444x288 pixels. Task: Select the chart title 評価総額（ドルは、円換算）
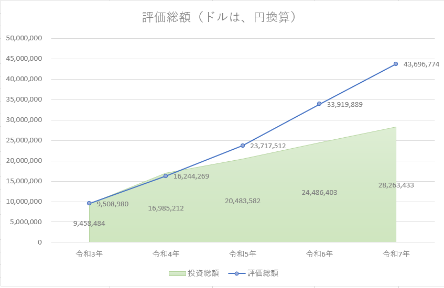221,17
